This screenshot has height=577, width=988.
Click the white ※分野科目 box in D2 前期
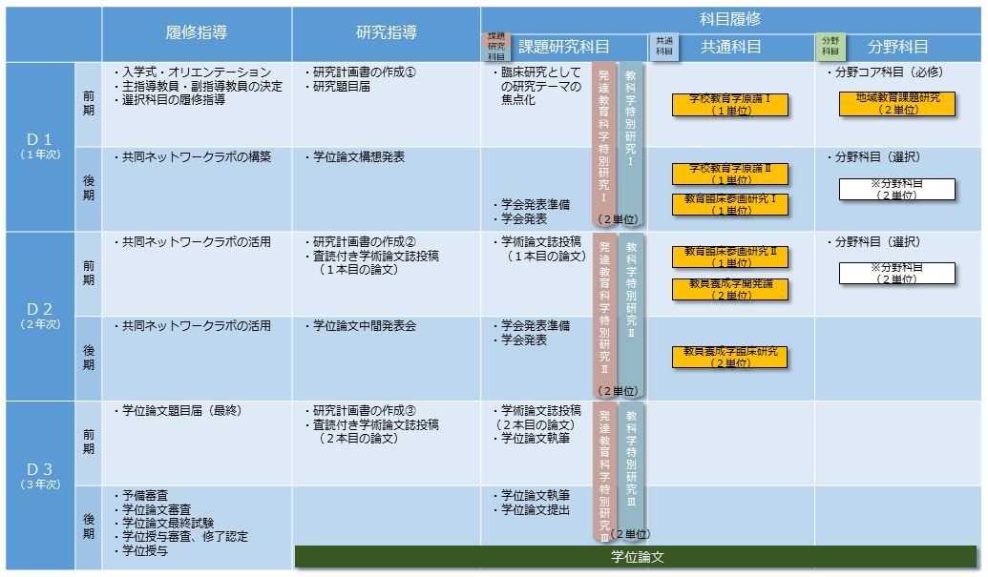(x=897, y=274)
